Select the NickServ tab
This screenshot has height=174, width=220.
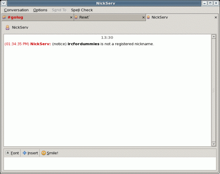coord(159,17)
